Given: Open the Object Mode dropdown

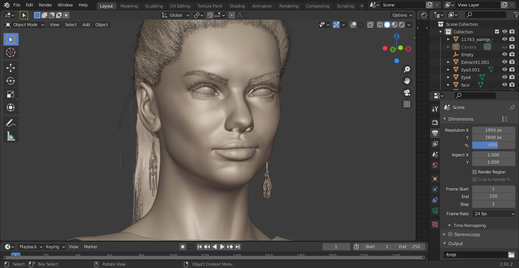Looking at the screenshot, I should click(25, 25).
